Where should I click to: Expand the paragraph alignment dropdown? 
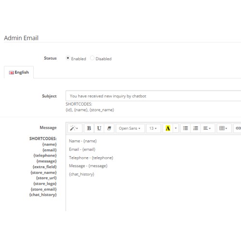[x=208, y=128]
